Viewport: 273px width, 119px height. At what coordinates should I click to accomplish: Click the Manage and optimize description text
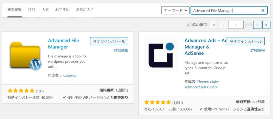pos(207,68)
